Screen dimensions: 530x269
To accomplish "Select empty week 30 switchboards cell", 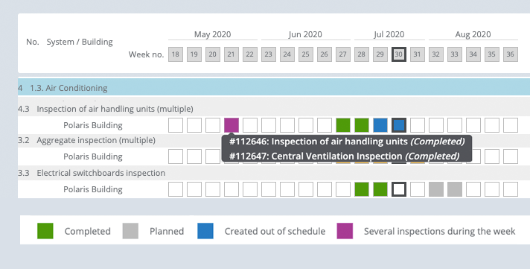I will [x=399, y=189].
